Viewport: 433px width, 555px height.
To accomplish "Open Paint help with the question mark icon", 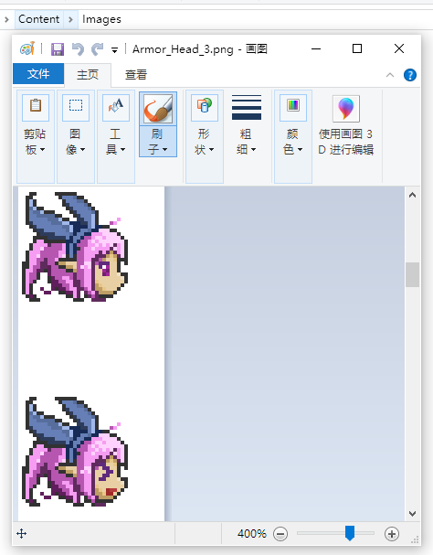I will pos(410,75).
